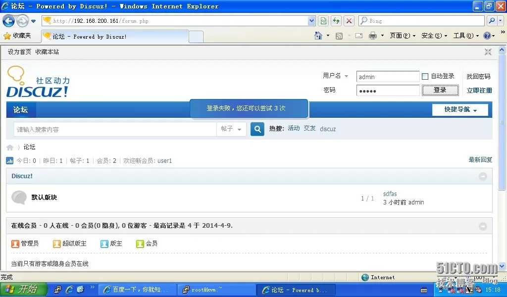The height and width of the screenshot is (297, 507).
Task: Click hot search term 交友
Action: (x=309, y=128)
